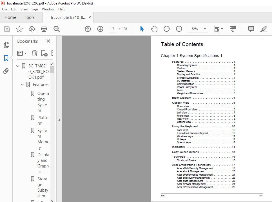The height and width of the screenshot is (202, 272).
Task: Activate the Selection arrow tool
Action: [x=142, y=29]
